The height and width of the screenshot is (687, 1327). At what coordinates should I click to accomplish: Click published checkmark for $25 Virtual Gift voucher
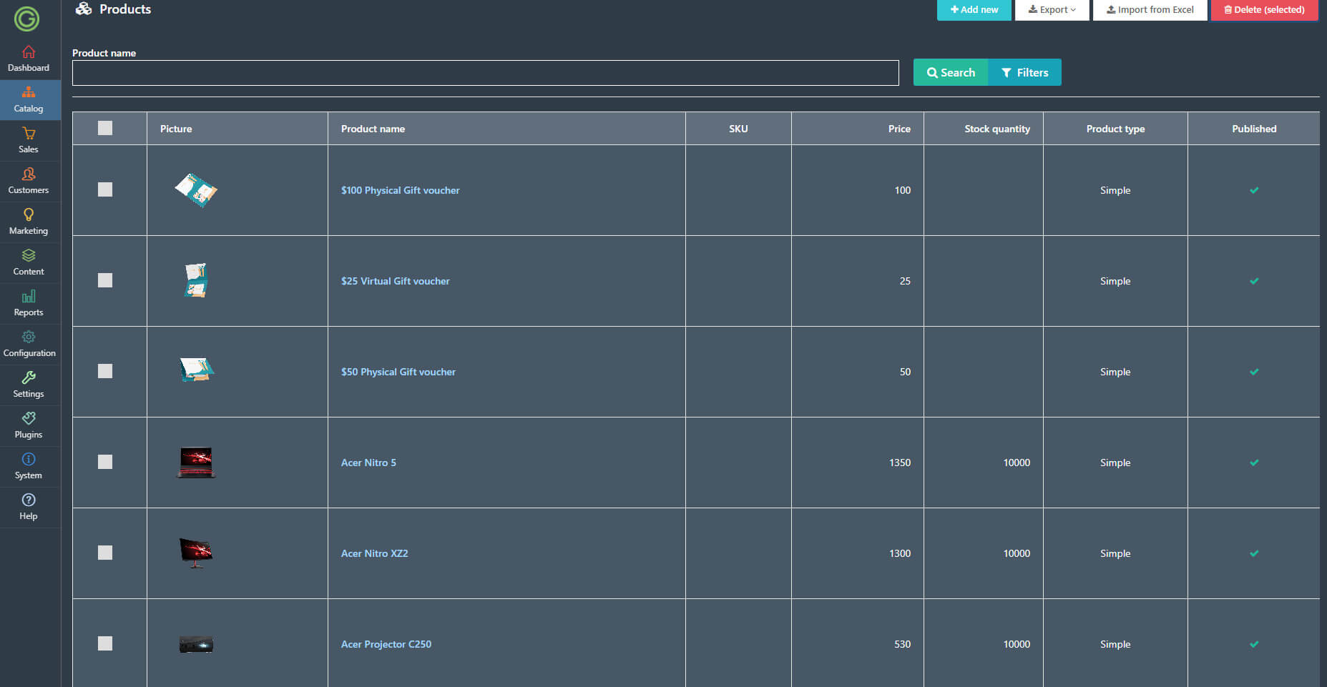tap(1254, 281)
